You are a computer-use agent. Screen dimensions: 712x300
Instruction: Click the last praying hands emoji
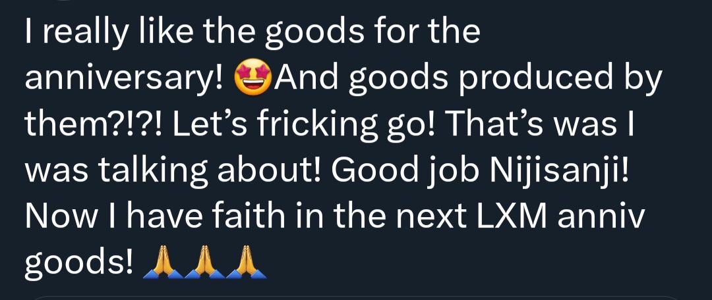246,262
